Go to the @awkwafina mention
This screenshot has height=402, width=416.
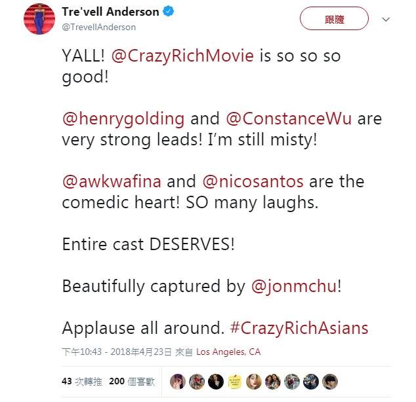point(112,181)
